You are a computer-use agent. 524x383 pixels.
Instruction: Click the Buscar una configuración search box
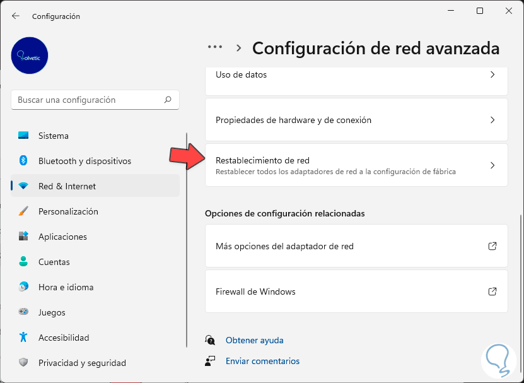[x=88, y=100]
